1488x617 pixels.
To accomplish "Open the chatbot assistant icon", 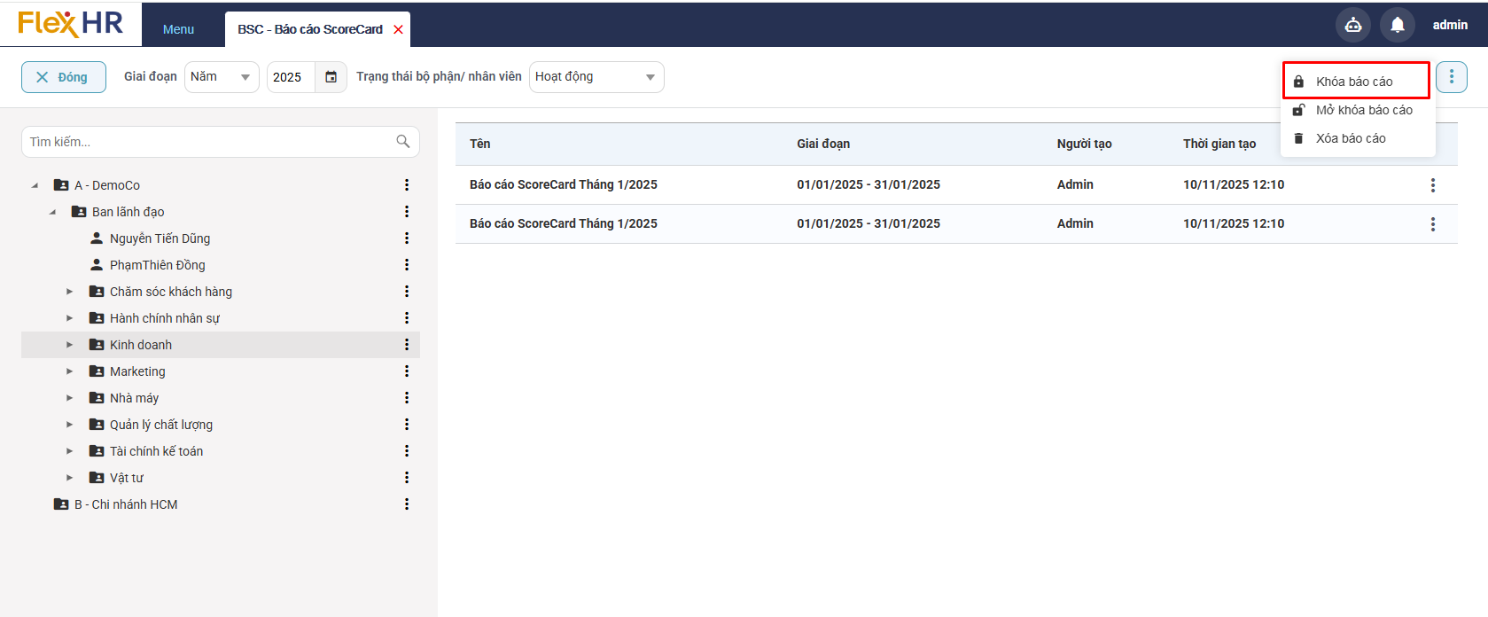I will pyautogui.click(x=1352, y=25).
